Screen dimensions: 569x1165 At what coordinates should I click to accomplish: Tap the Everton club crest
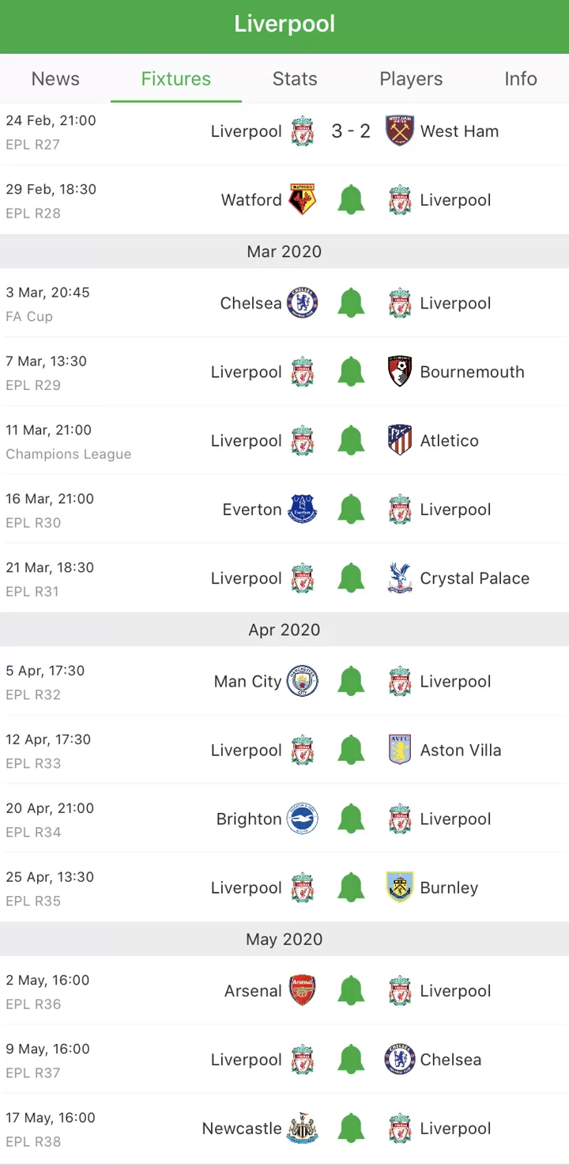click(303, 509)
